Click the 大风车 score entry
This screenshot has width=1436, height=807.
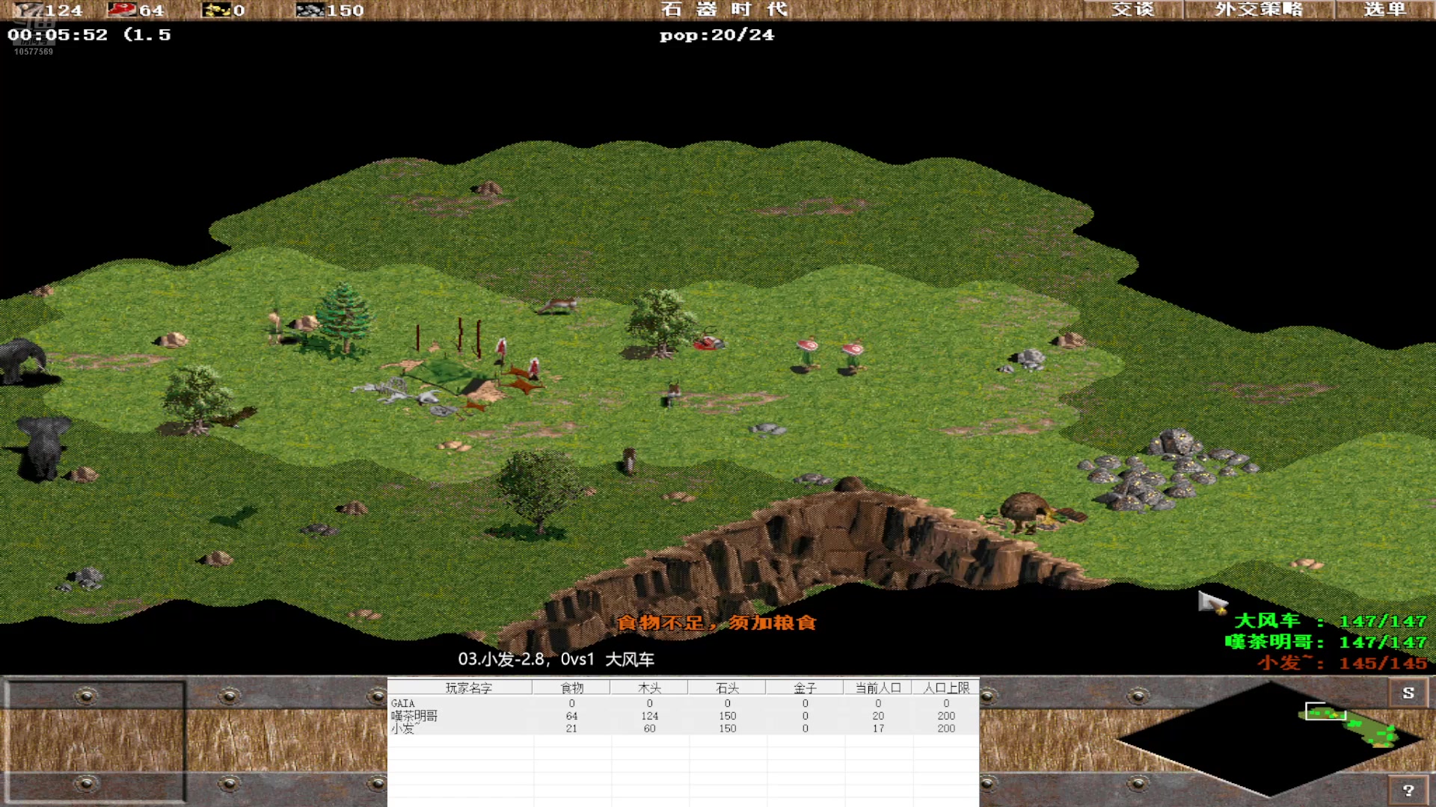tap(1330, 621)
